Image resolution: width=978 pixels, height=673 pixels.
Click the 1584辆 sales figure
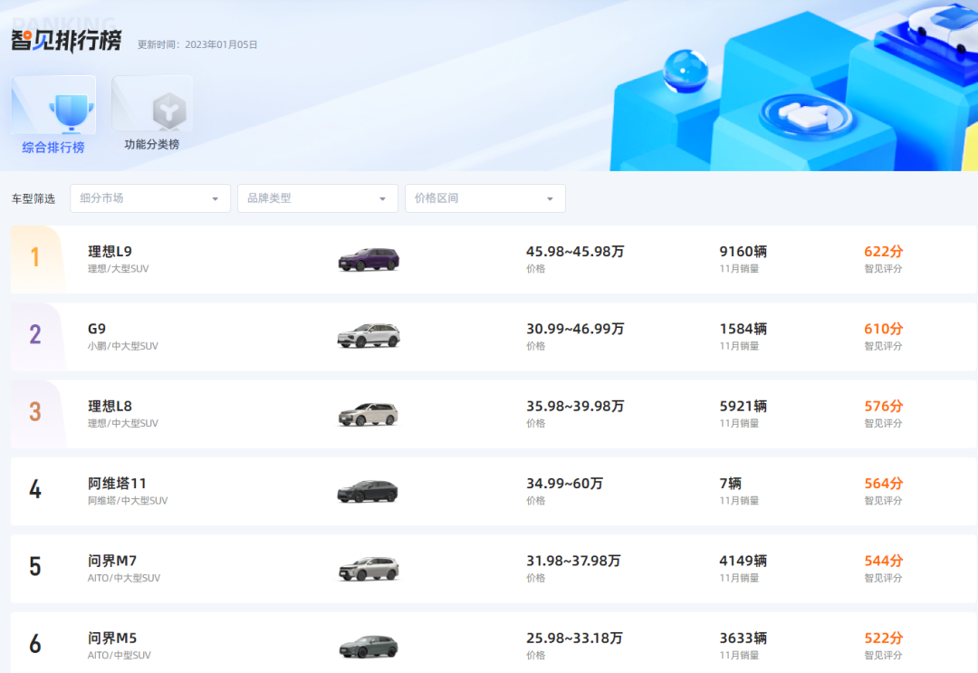(x=743, y=329)
